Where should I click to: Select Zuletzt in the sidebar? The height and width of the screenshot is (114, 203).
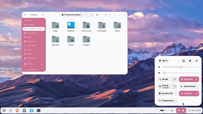click(34, 21)
